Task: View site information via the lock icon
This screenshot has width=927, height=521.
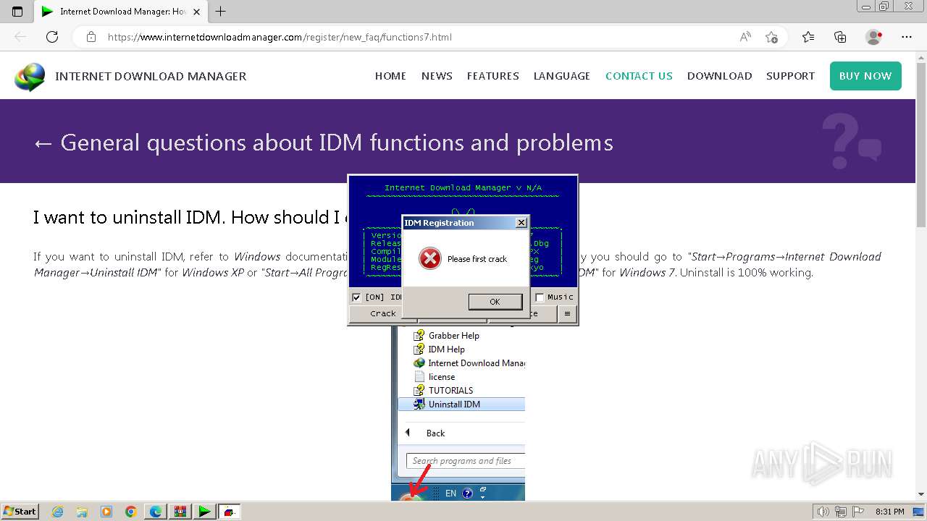Action: pos(91,37)
